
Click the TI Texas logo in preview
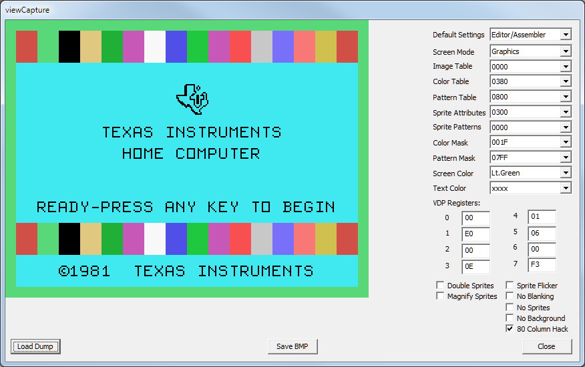pyautogui.click(x=192, y=99)
